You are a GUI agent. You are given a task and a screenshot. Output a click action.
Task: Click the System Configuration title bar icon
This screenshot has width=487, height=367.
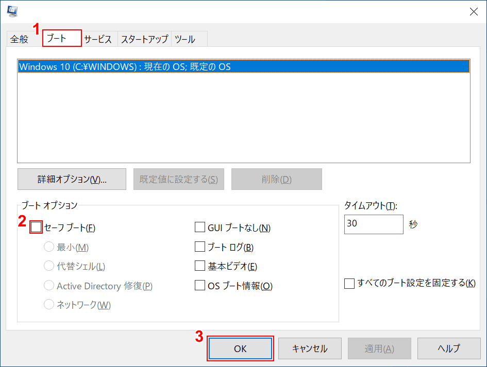click(12, 11)
